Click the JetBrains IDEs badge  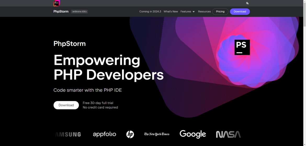pos(79,12)
